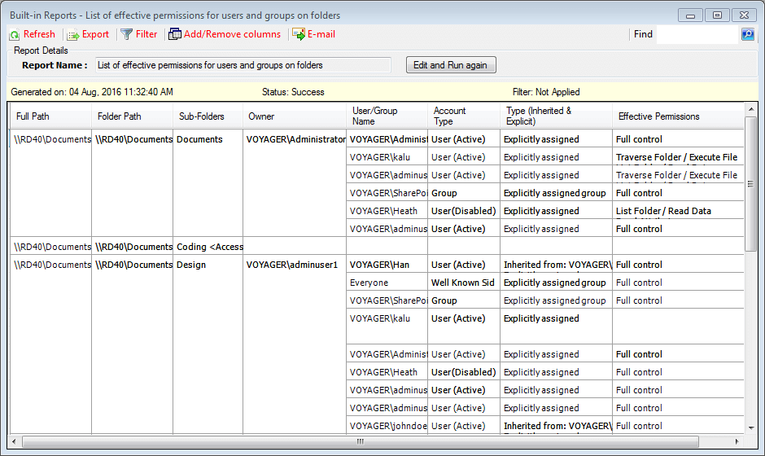The width and height of the screenshot is (765, 456).
Task: Click the Filter funnel icon
Action: point(126,34)
